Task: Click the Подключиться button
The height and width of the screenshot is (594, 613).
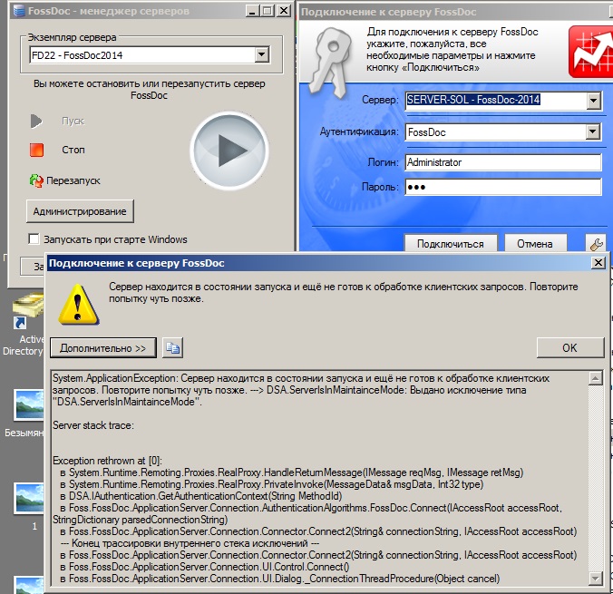Action: tap(451, 244)
